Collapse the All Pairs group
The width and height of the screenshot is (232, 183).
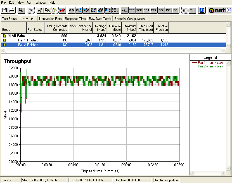10,36
